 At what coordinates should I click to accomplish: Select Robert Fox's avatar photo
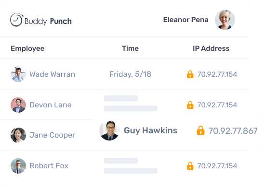pos(18,166)
